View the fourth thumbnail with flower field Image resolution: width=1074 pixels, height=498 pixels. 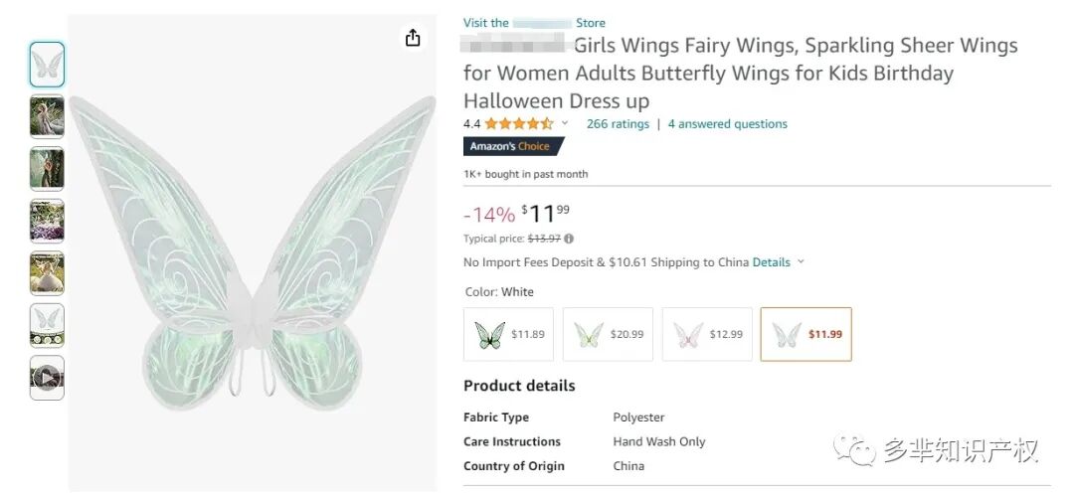point(47,221)
